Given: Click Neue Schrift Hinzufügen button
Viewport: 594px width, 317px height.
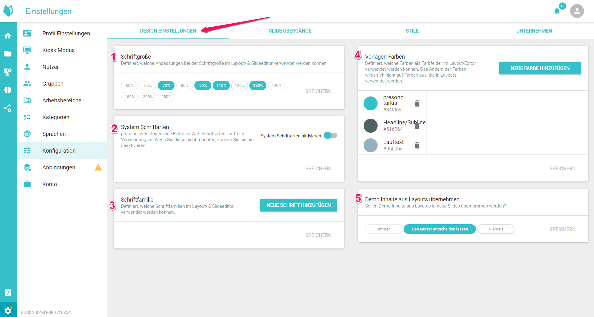Looking at the screenshot, I should (x=298, y=205).
